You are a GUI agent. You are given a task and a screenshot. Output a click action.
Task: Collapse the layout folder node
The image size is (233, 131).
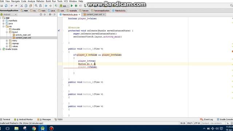pos(7,32)
